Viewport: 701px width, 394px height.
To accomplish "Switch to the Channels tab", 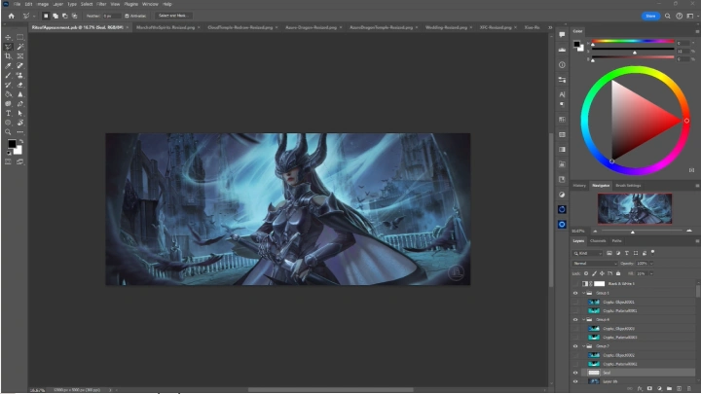I will coord(598,241).
